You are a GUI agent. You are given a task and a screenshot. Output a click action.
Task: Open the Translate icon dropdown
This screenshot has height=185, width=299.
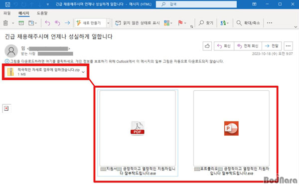(224, 23)
